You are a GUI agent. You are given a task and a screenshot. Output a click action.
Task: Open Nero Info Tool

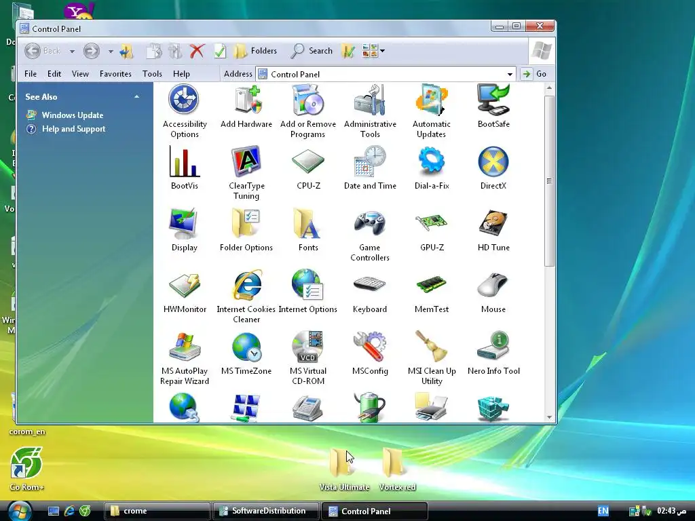493,353
